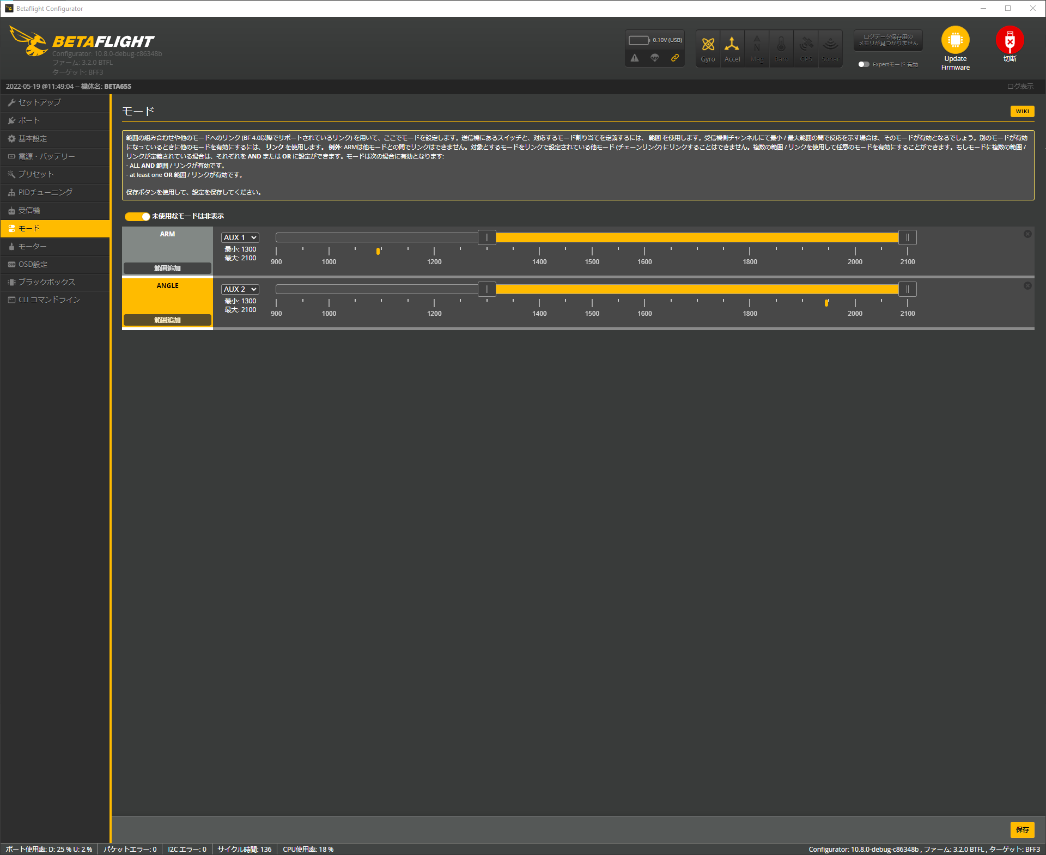
Task: Click the red 切断 disconnect icon
Action: [x=1009, y=40]
